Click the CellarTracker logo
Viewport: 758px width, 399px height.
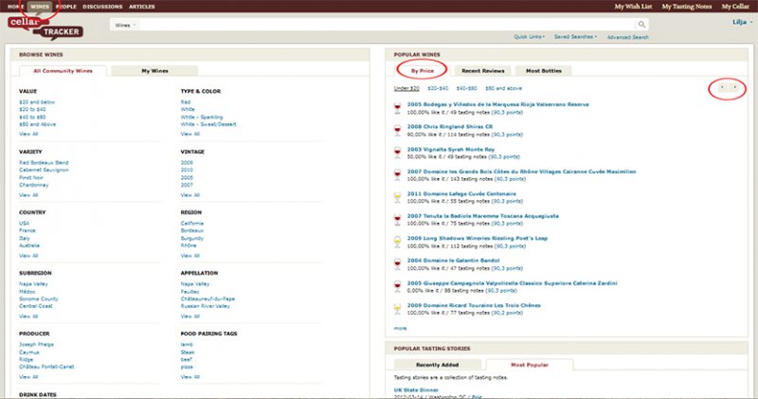pos(45,27)
